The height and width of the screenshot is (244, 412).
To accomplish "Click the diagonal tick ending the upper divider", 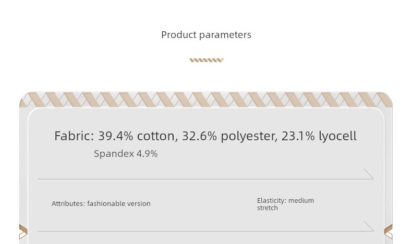I will [x=369, y=174].
